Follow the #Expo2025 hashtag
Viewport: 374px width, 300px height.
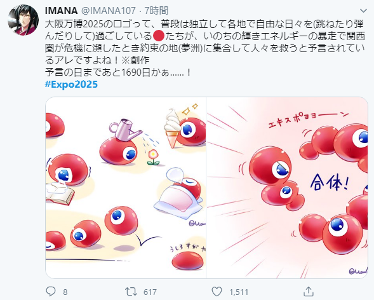pos(71,85)
